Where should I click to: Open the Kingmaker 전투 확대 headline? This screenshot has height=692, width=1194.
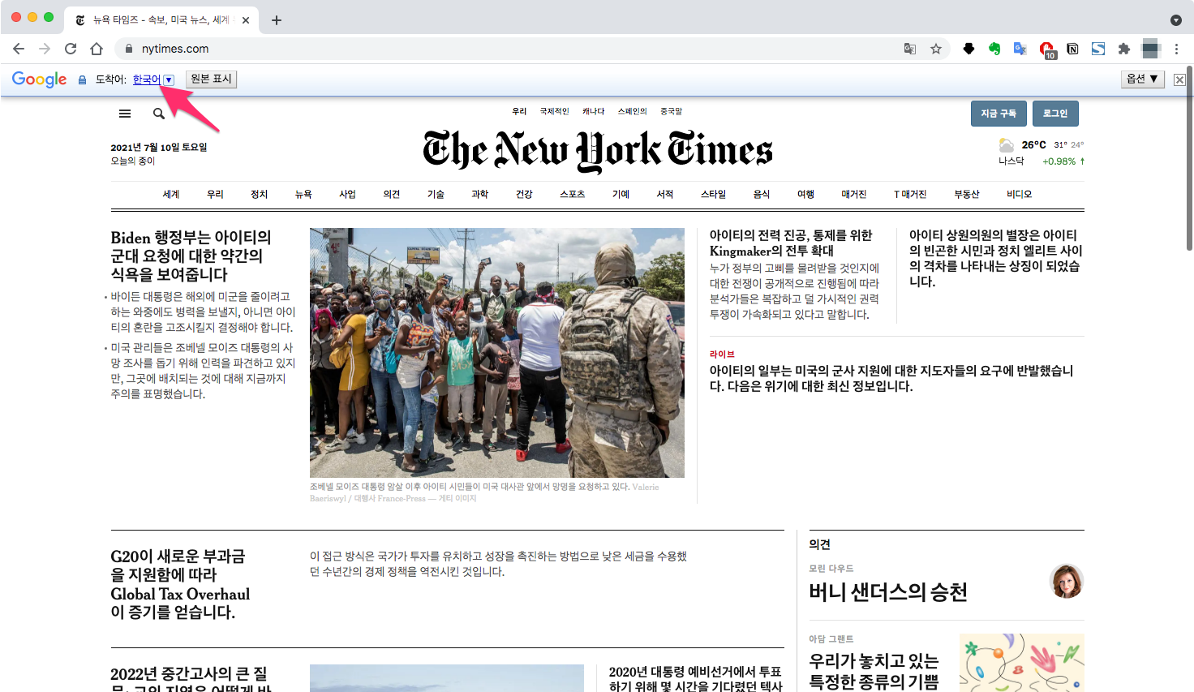coord(791,243)
